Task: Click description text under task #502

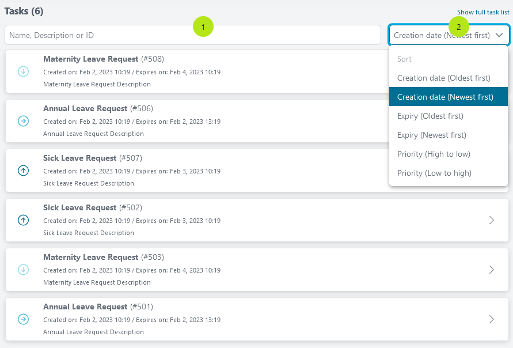Action: 88,233
